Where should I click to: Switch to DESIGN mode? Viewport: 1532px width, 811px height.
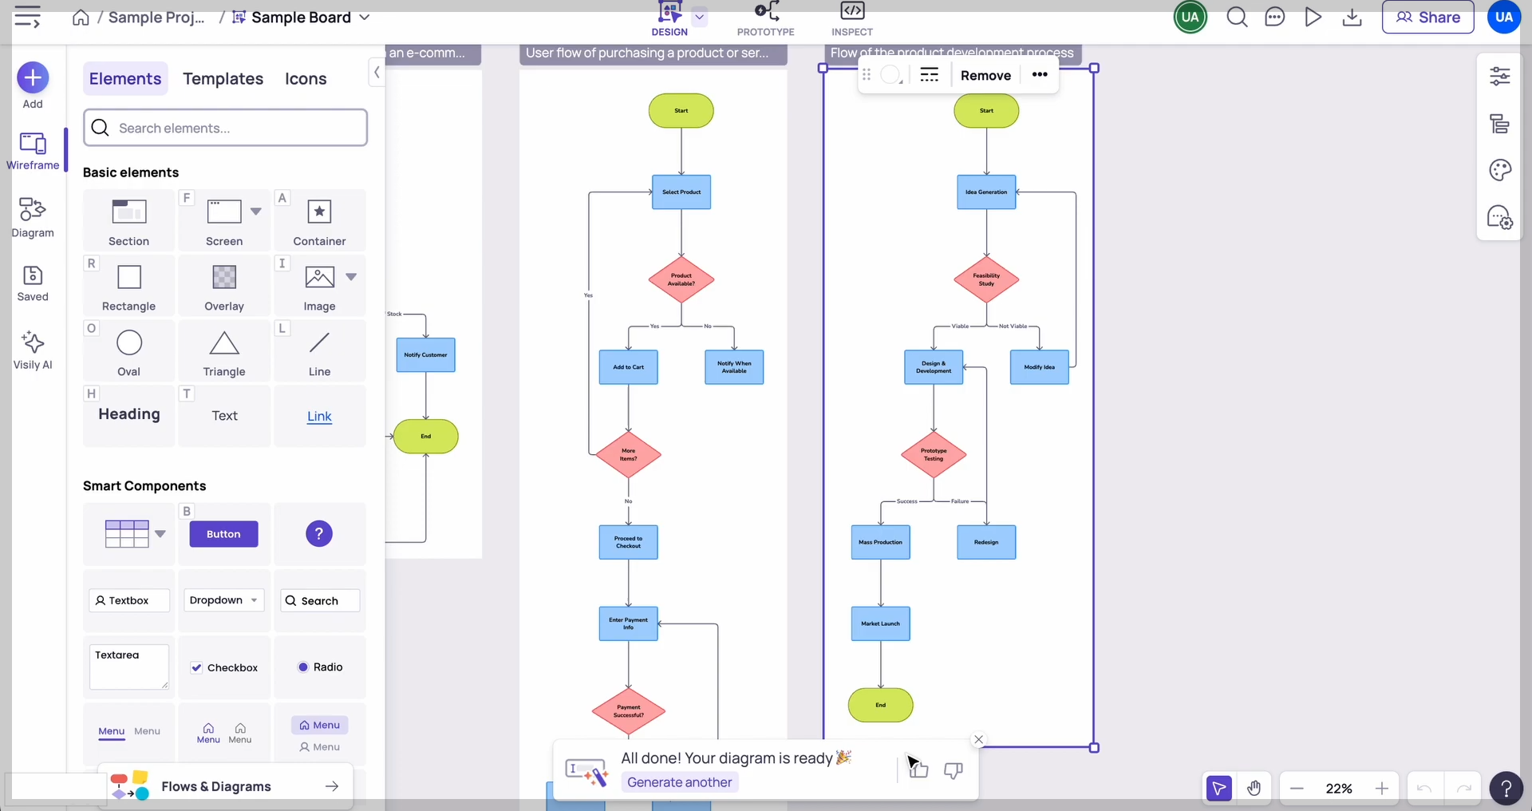pyautogui.click(x=669, y=20)
